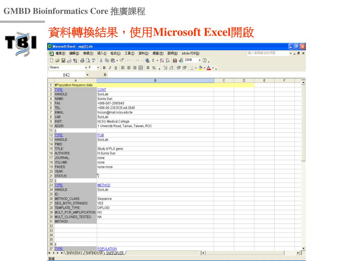Open the 檔案(F) File menu

[60, 53]
